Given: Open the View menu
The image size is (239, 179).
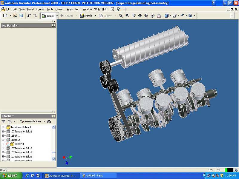Looking at the screenshot, I should point(22,9).
